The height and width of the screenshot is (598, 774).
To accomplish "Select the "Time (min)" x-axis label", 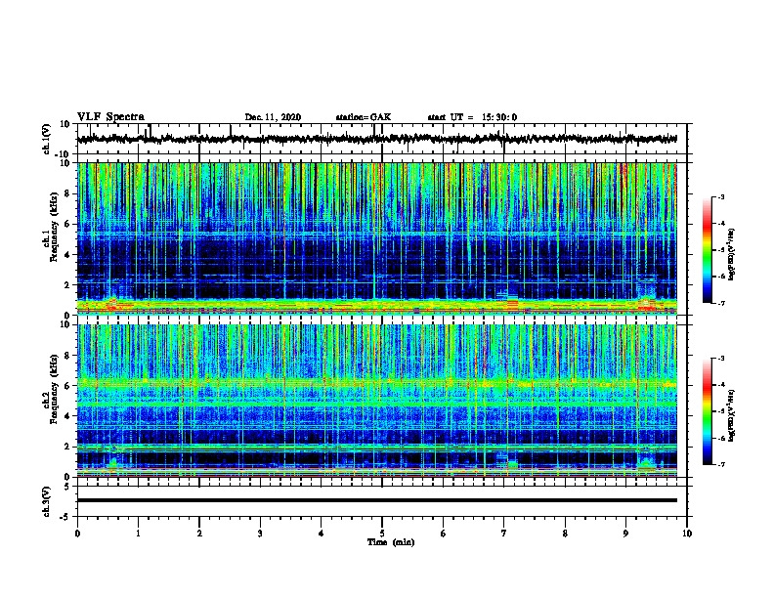I will pyautogui.click(x=391, y=542).
